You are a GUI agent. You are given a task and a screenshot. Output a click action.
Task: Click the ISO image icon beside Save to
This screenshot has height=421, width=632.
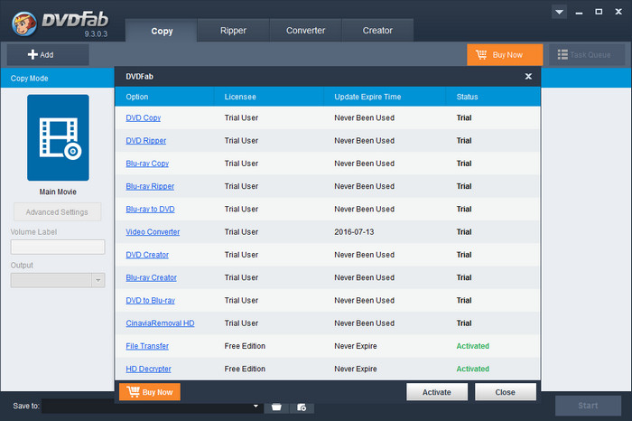[302, 407]
